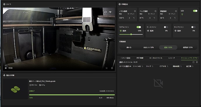Show info for ノズル温度
The width and height of the screenshot is (201, 107).
[x=135, y=11]
